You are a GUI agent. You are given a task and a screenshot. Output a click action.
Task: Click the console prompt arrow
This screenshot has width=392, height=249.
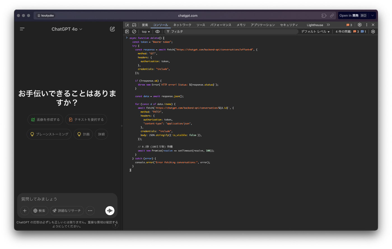127,38
